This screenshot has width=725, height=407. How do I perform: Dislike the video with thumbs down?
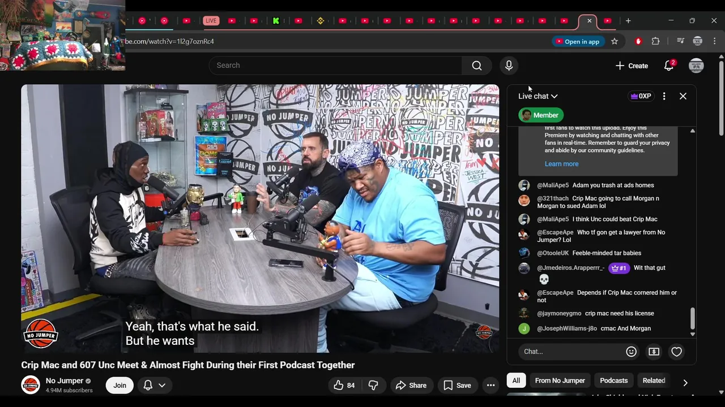(x=373, y=386)
